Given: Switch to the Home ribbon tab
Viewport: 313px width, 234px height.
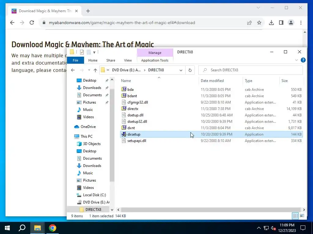Looking at the screenshot, I should tap(93, 60).
